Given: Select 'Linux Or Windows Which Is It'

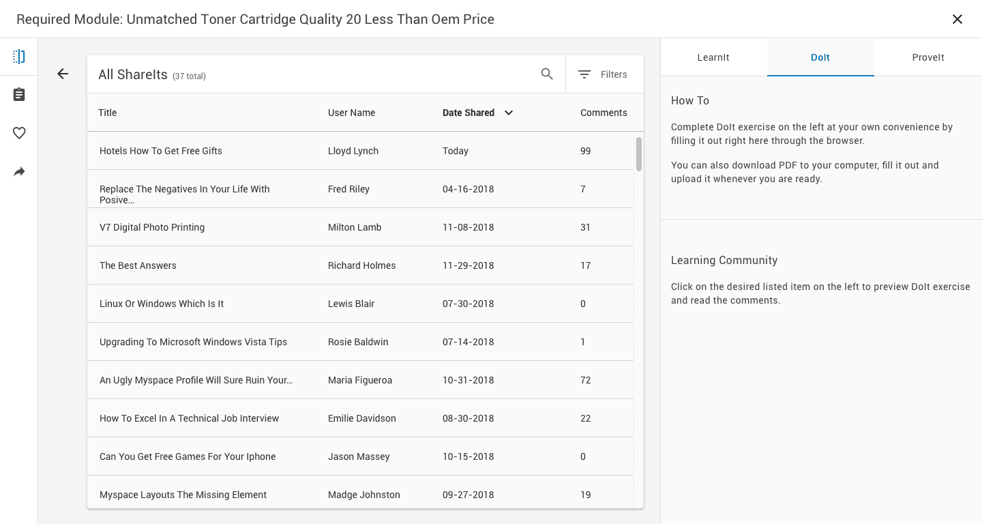Looking at the screenshot, I should [x=162, y=304].
